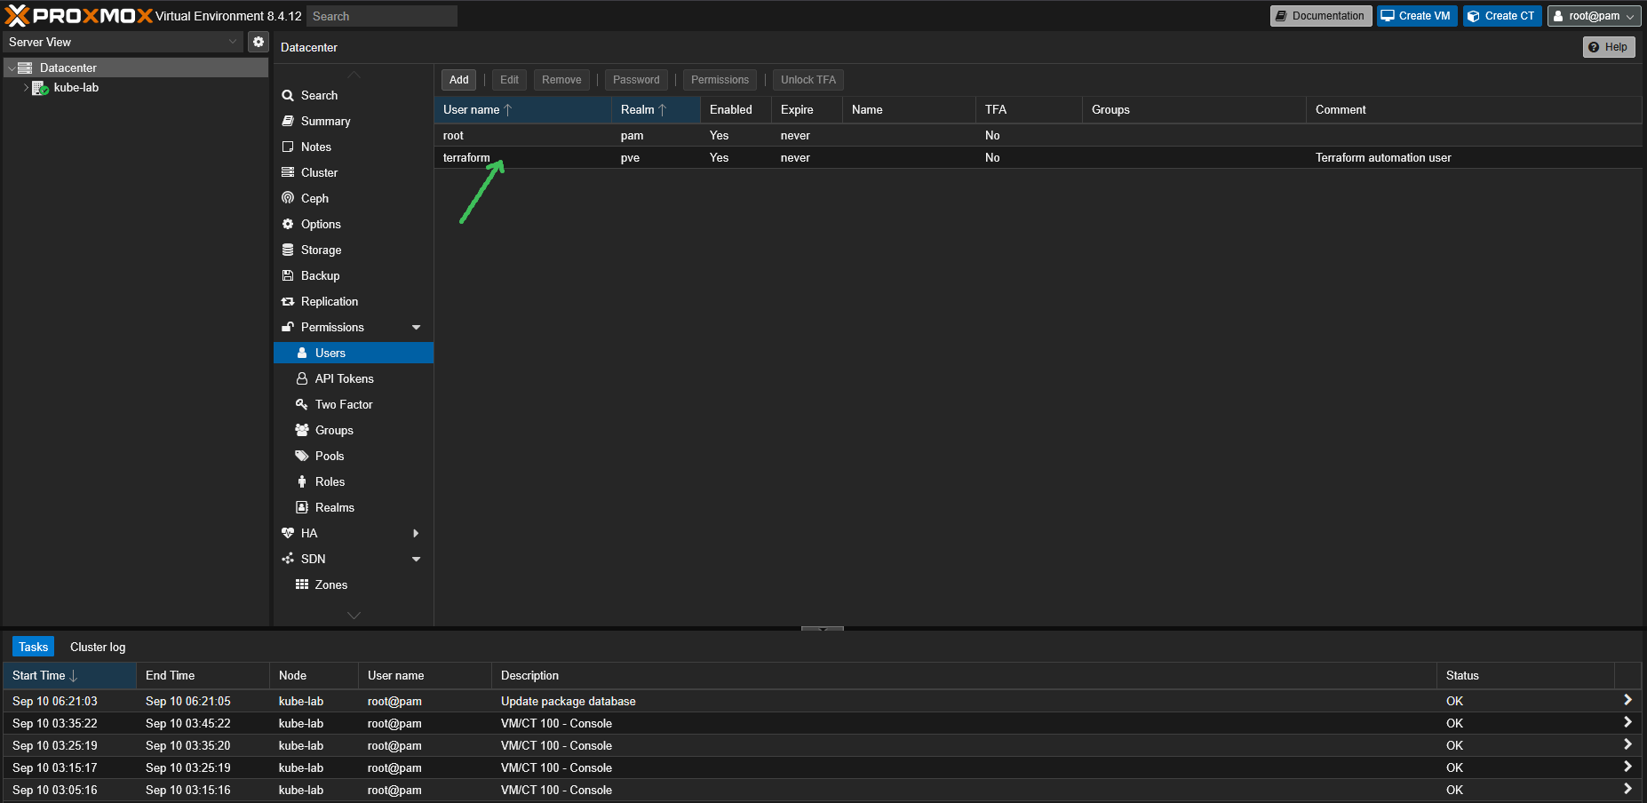Click the gear icon beside Server View

coord(259,42)
